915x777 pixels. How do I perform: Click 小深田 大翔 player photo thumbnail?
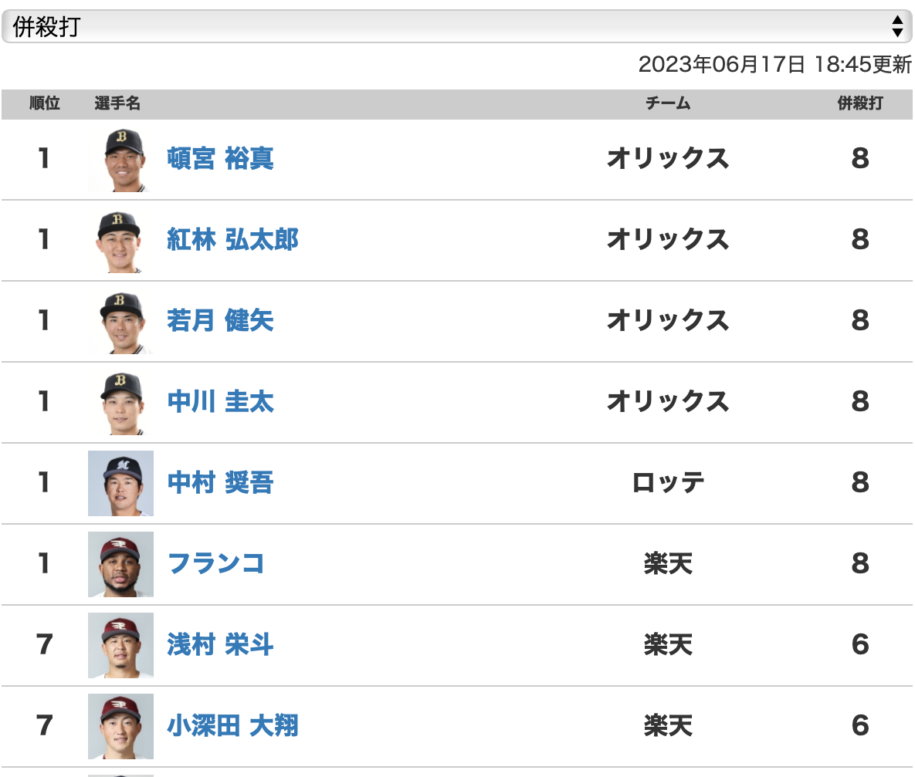point(120,726)
